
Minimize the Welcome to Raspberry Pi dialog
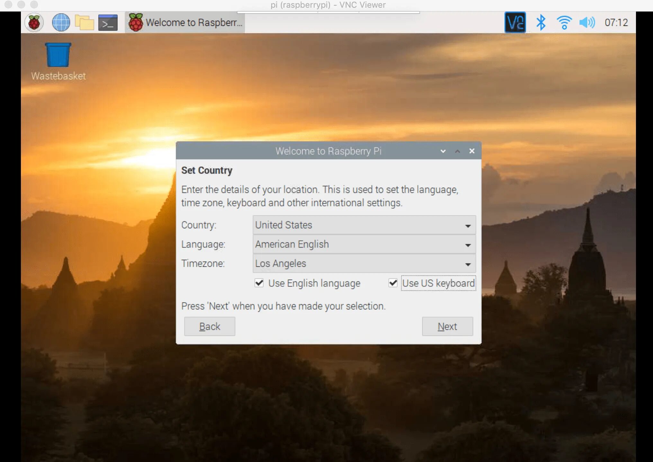click(443, 151)
